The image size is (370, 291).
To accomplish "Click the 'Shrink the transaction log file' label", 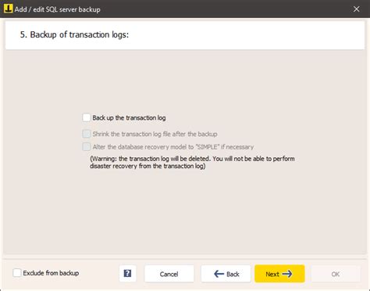I will [155, 134].
